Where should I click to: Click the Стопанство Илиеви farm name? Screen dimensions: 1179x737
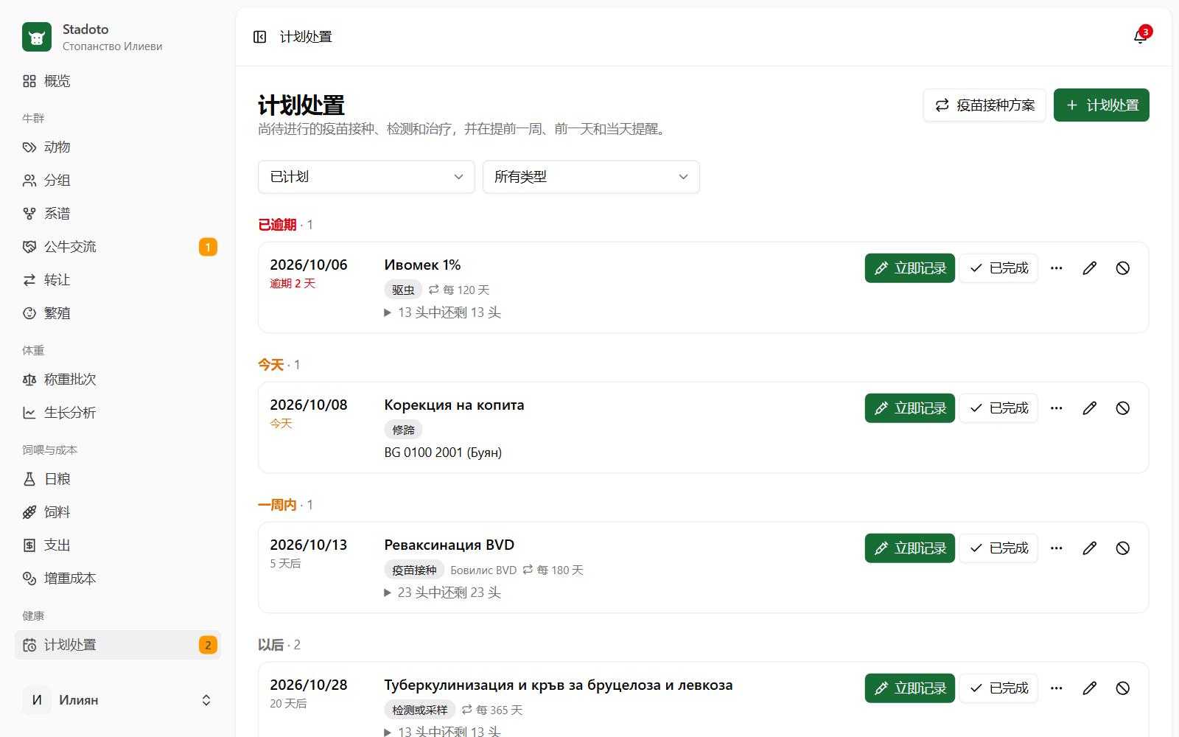tap(112, 46)
